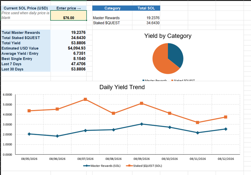The height and width of the screenshot is (175, 251).
Task: Click 'Master Rewards (SOL)' legend entry in line chart
Action: point(102,166)
